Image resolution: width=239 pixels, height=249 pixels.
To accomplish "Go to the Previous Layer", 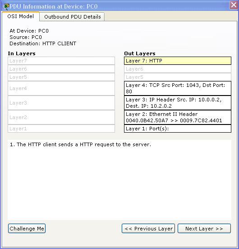I will point(148,229).
